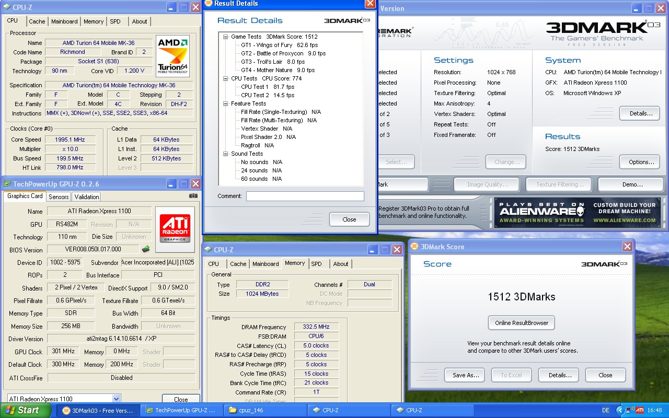Select CPU Test 1 result row

(268, 87)
